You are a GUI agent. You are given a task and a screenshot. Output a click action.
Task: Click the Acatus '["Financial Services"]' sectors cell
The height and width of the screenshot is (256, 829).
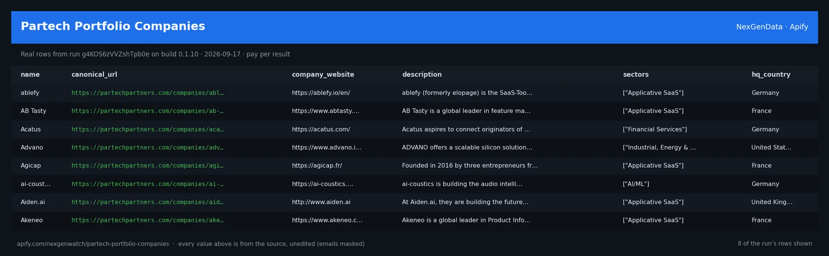click(x=654, y=129)
